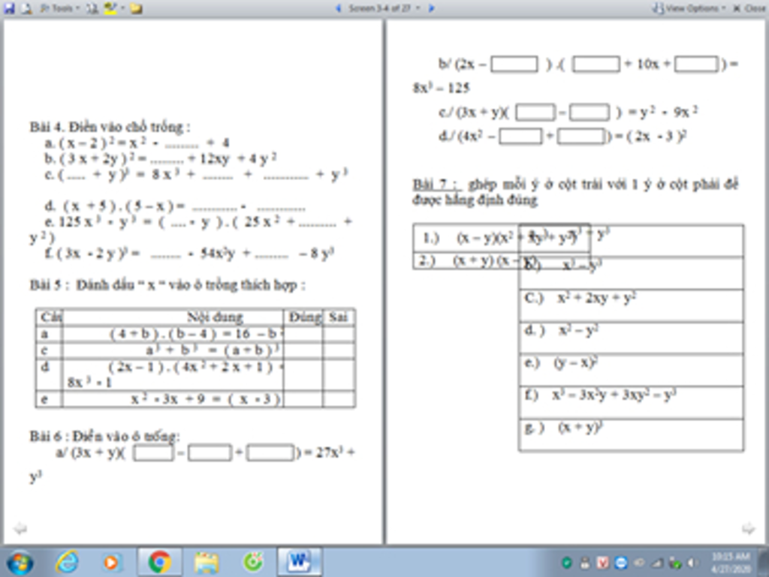Click the page-turn arrow at the bottom of the left page
The height and width of the screenshot is (577, 769).
20,528
